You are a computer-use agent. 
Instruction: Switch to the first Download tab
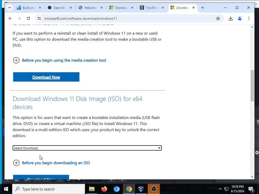point(119,8)
